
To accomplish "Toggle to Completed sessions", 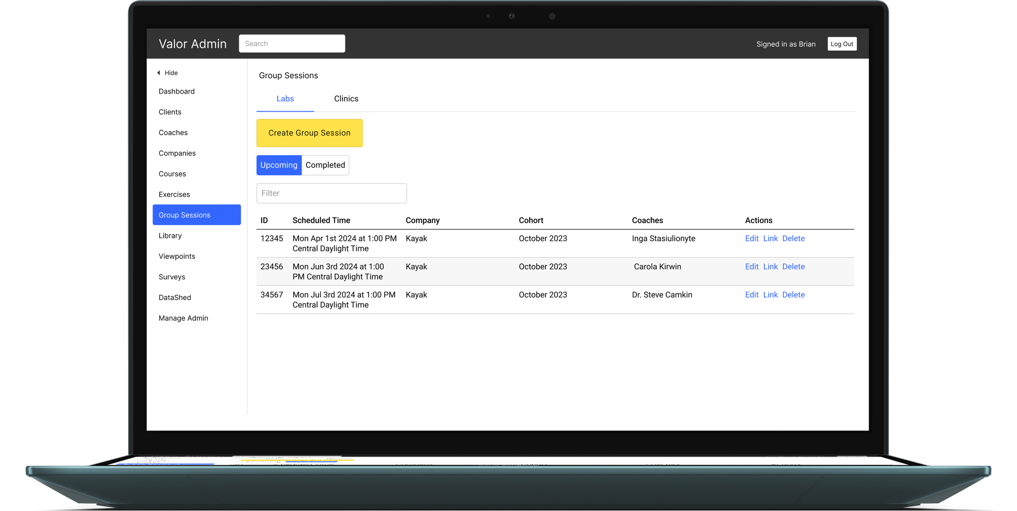I will point(325,165).
